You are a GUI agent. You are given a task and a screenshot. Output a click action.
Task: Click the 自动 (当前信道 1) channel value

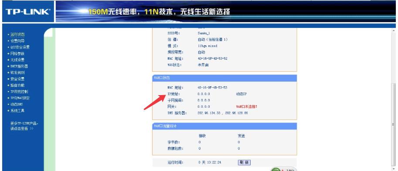(213, 39)
